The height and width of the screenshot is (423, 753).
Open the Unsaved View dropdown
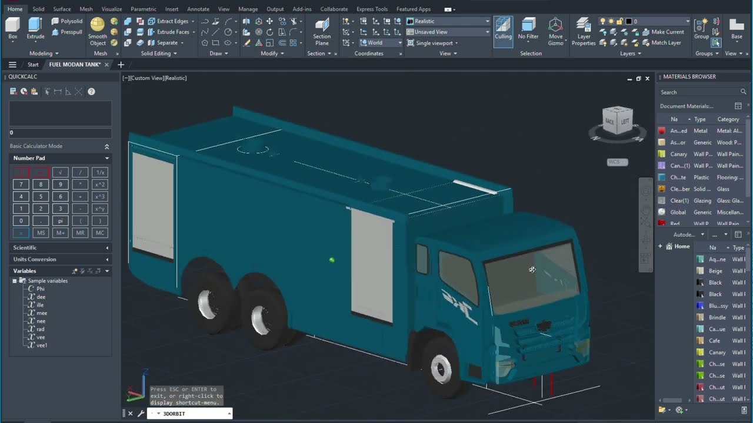click(448, 32)
